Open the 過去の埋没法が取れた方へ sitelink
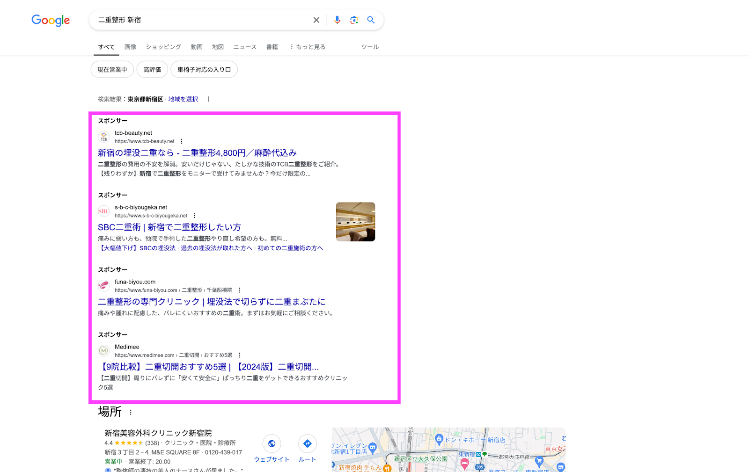This screenshot has width=749, height=472. coord(216,248)
